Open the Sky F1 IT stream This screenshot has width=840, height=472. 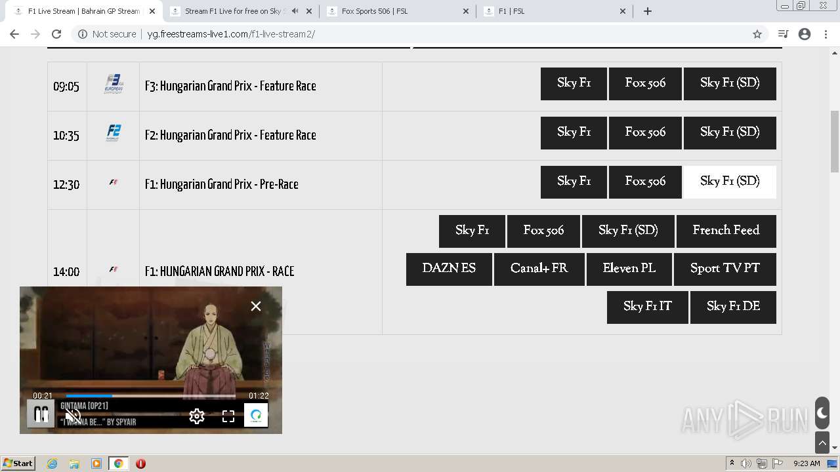648,307
